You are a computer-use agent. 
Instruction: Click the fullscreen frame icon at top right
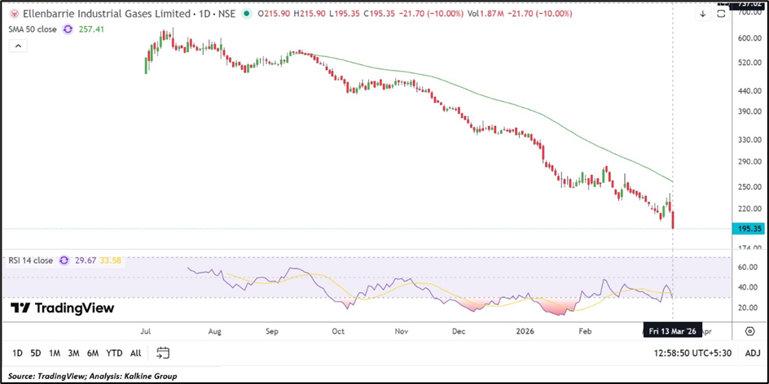pyautogui.click(x=721, y=14)
